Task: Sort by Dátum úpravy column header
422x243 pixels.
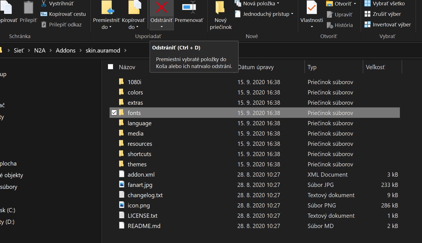Action: tap(256, 67)
